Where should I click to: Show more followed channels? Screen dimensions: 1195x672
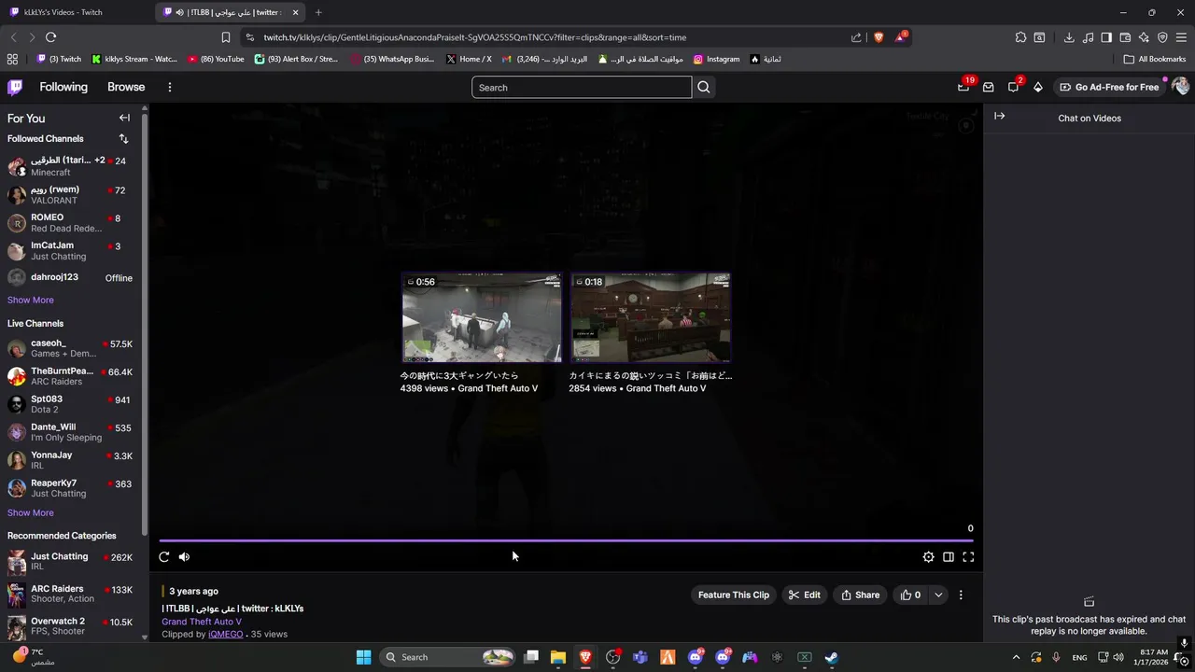31,300
